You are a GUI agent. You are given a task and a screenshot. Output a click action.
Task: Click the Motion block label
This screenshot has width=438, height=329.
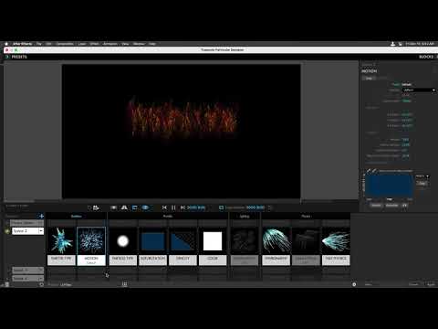click(91, 260)
